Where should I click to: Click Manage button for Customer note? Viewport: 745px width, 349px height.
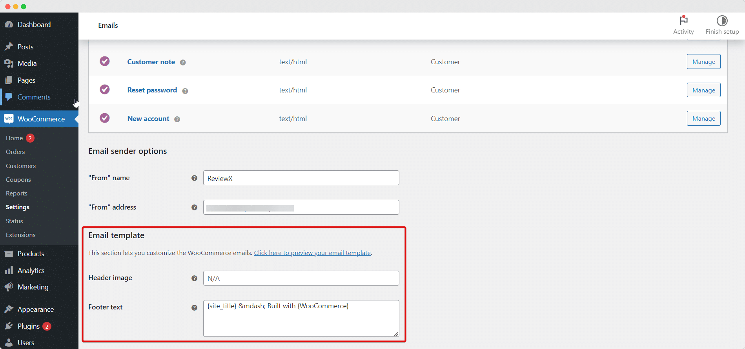703,61
